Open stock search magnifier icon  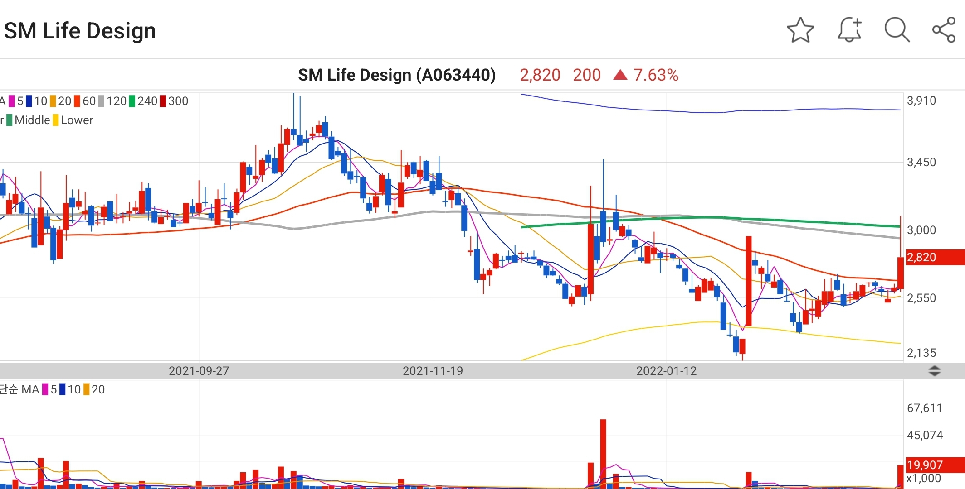click(897, 30)
